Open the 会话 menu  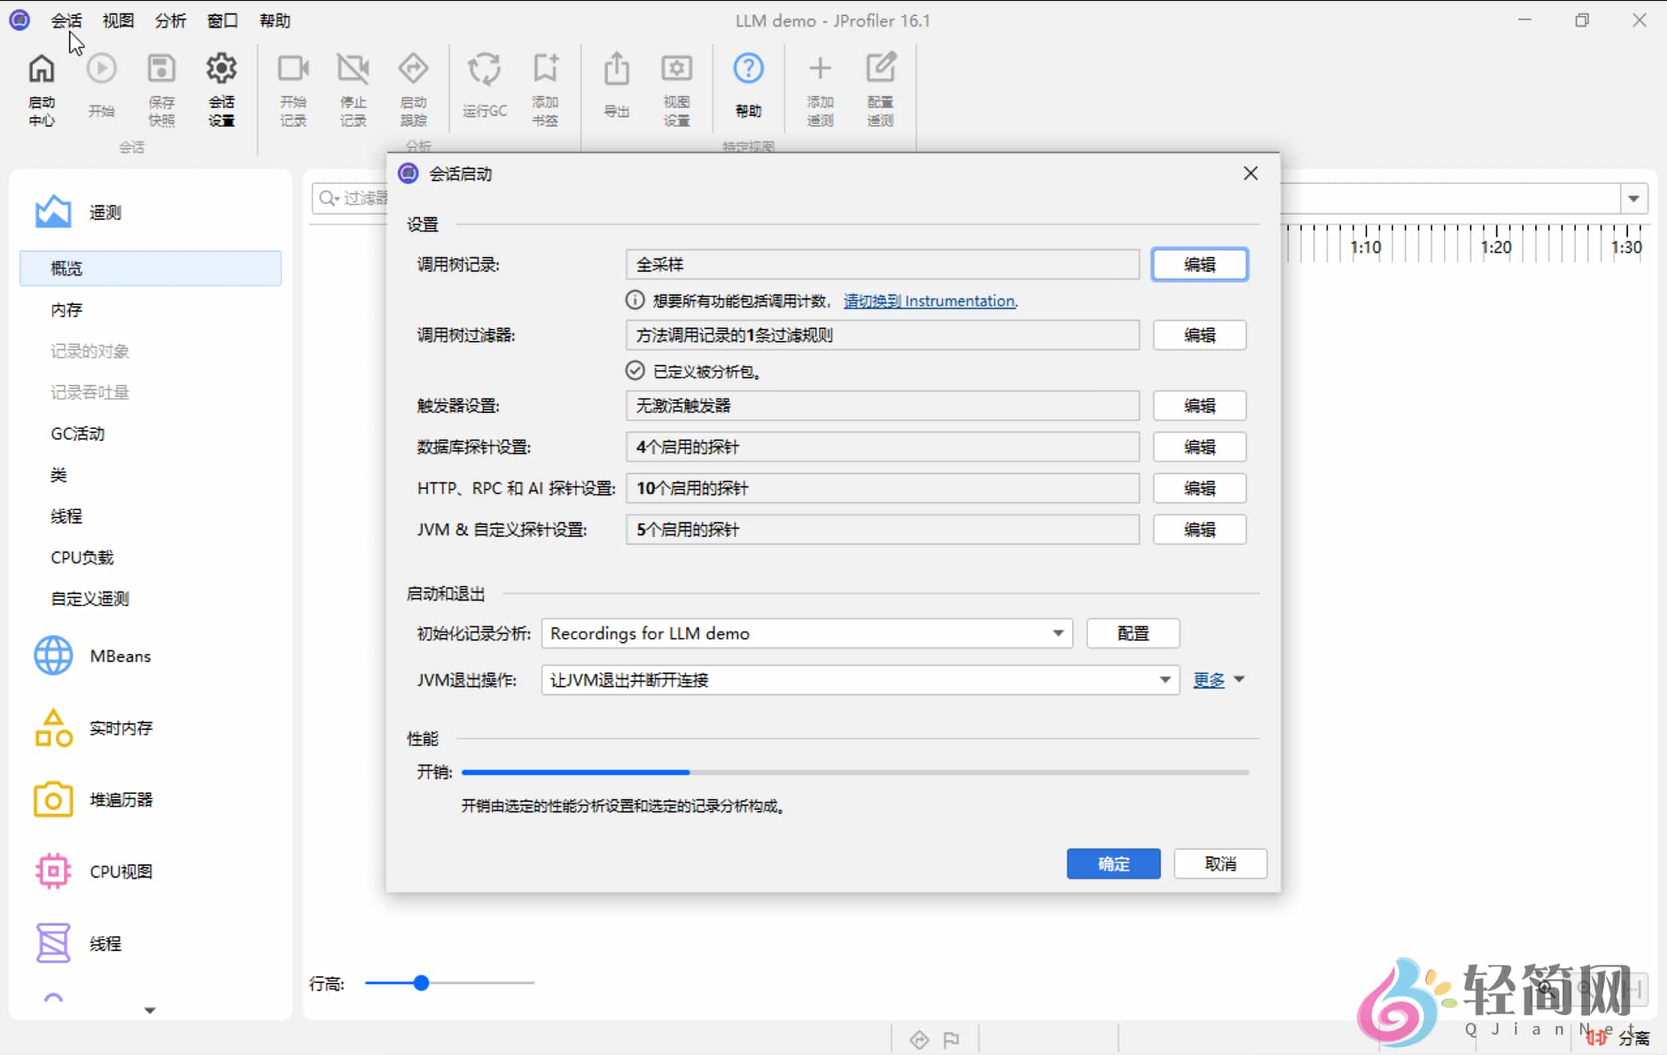point(66,21)
